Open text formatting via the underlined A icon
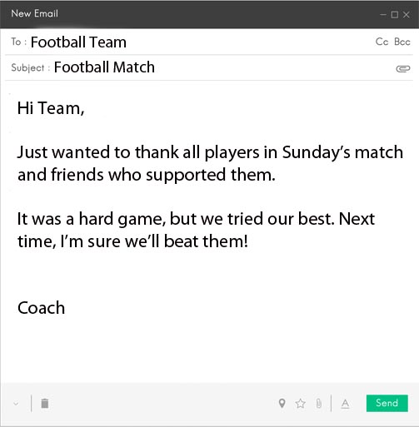Screen dimensions: 419x427 345,404
